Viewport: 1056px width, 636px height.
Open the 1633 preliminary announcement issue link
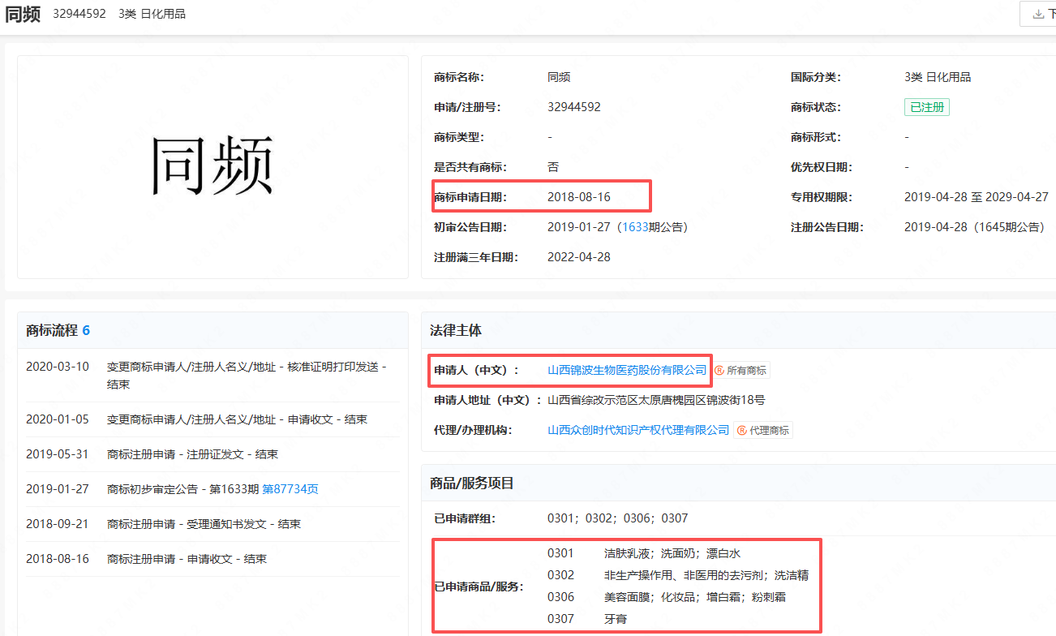(634, 227)
